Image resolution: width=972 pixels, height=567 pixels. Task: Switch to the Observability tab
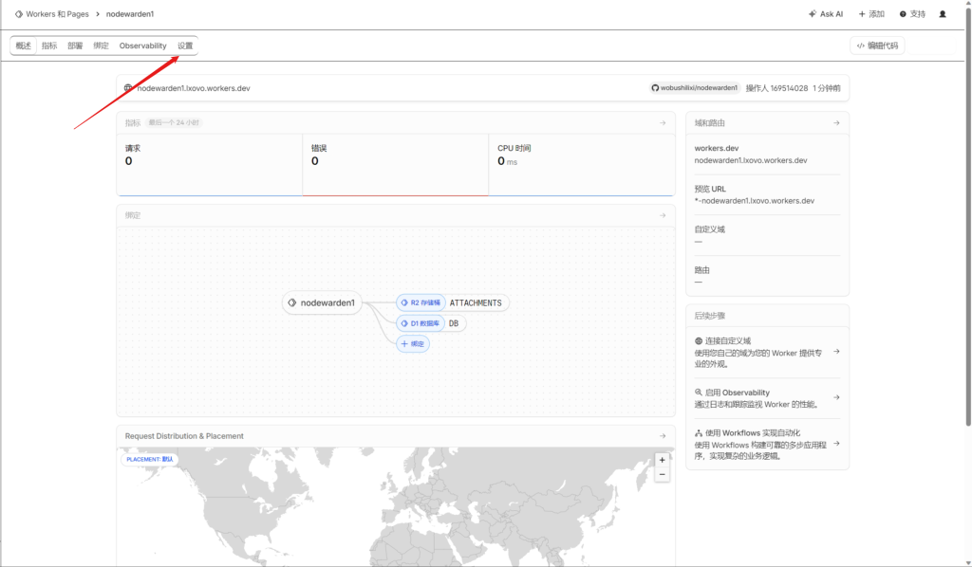(x=142, y=46)
